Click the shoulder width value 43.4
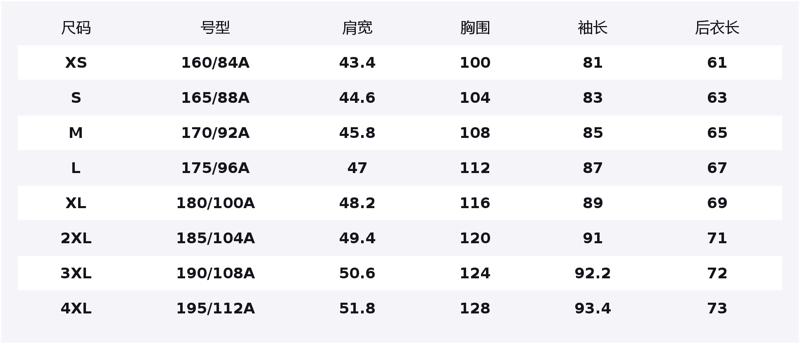The image size is (800, 344). coord(357,63)
